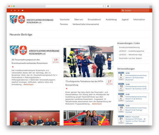Image resolution: width=159 pixels, height=135 pixels.
Task: Open the Instagram social icon
Action: (x=15, y=11)
